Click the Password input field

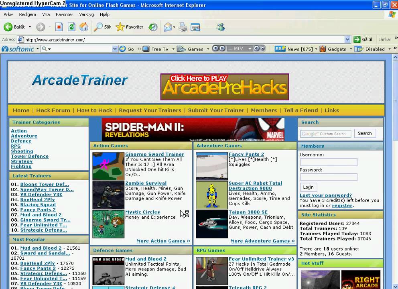click(329, 177)
